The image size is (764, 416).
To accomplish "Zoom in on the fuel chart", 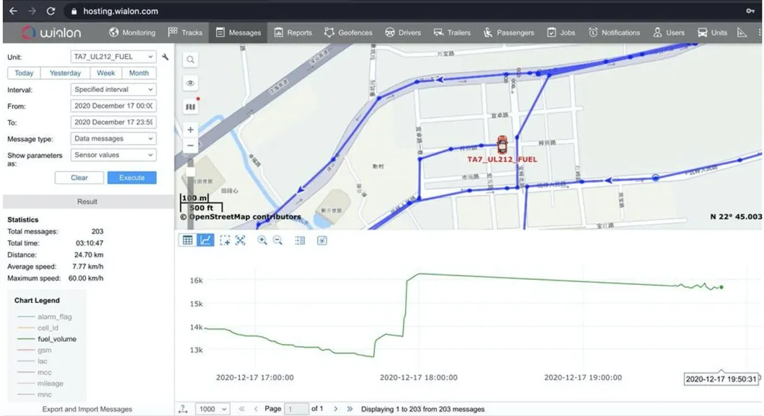I will click(261, 240).
